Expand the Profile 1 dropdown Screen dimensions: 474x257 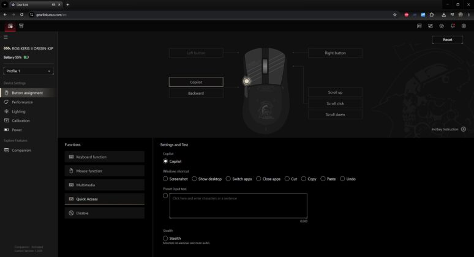[28, 71]
